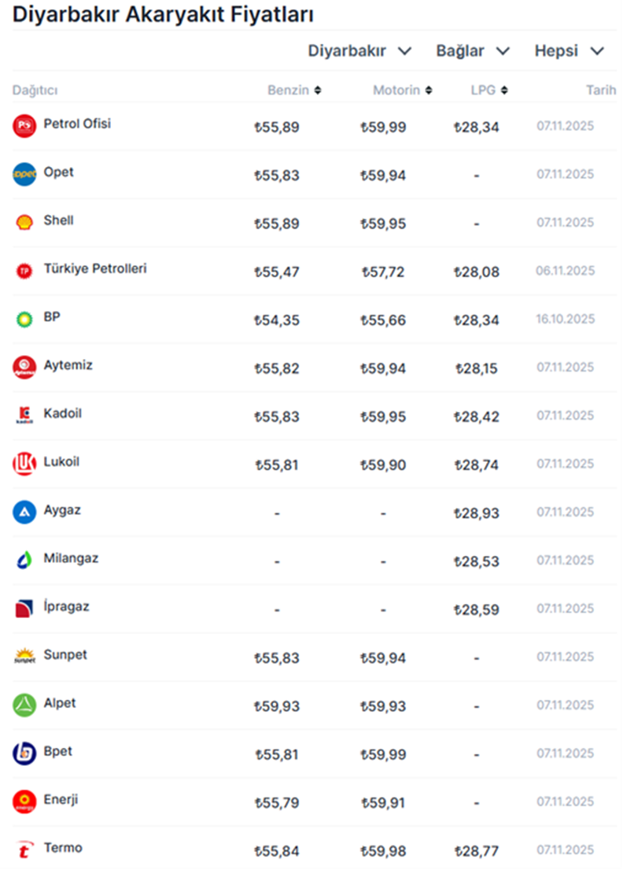The width and height of the screenshot is (623, 870).
Task: Click the Kadoil distributor name
Action: coord(62,413)
